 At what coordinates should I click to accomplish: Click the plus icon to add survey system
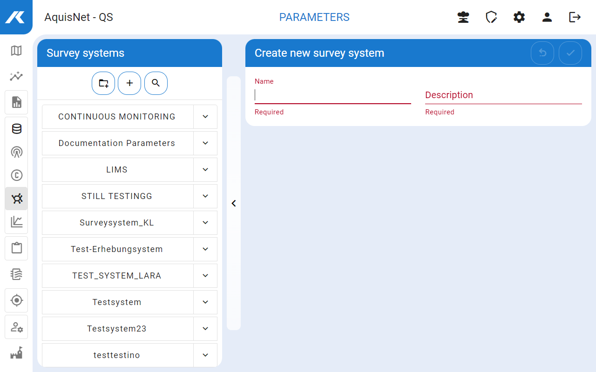[129, 83]
